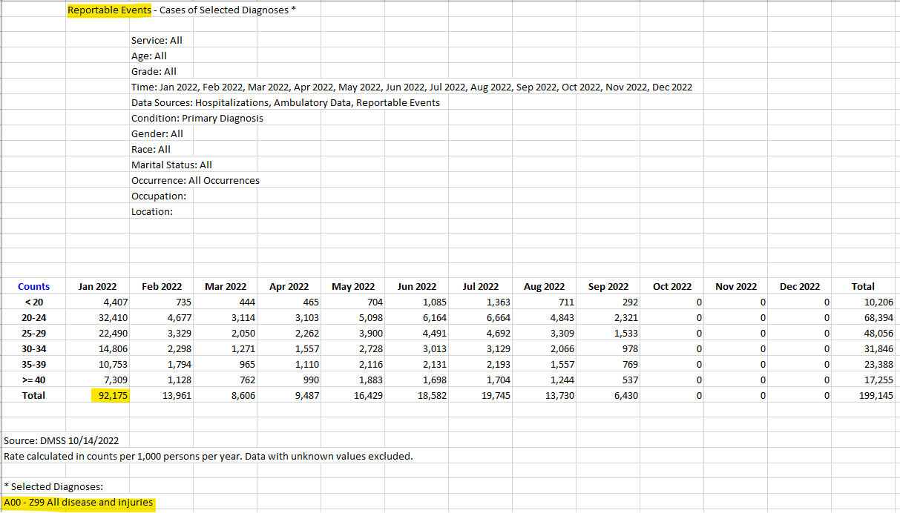
Task: Select May 2022 total 16,429
Action: 368,395
